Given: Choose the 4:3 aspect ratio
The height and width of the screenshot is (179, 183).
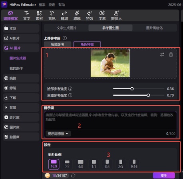Looking at the screenshot, I should tap(80, 164).
